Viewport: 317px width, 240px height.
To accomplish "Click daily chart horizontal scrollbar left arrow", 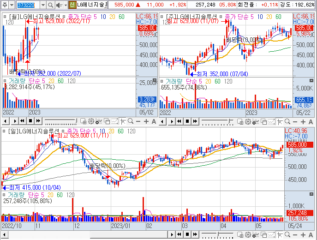I will [4, 234].
